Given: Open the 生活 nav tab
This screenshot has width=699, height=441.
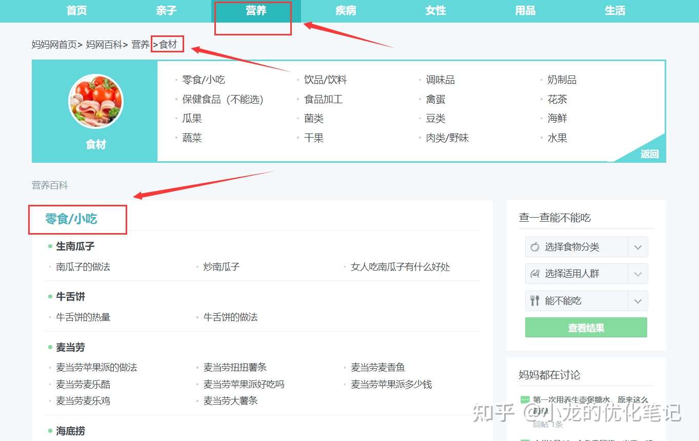Looking at the screenshot, I should (615, 10).
